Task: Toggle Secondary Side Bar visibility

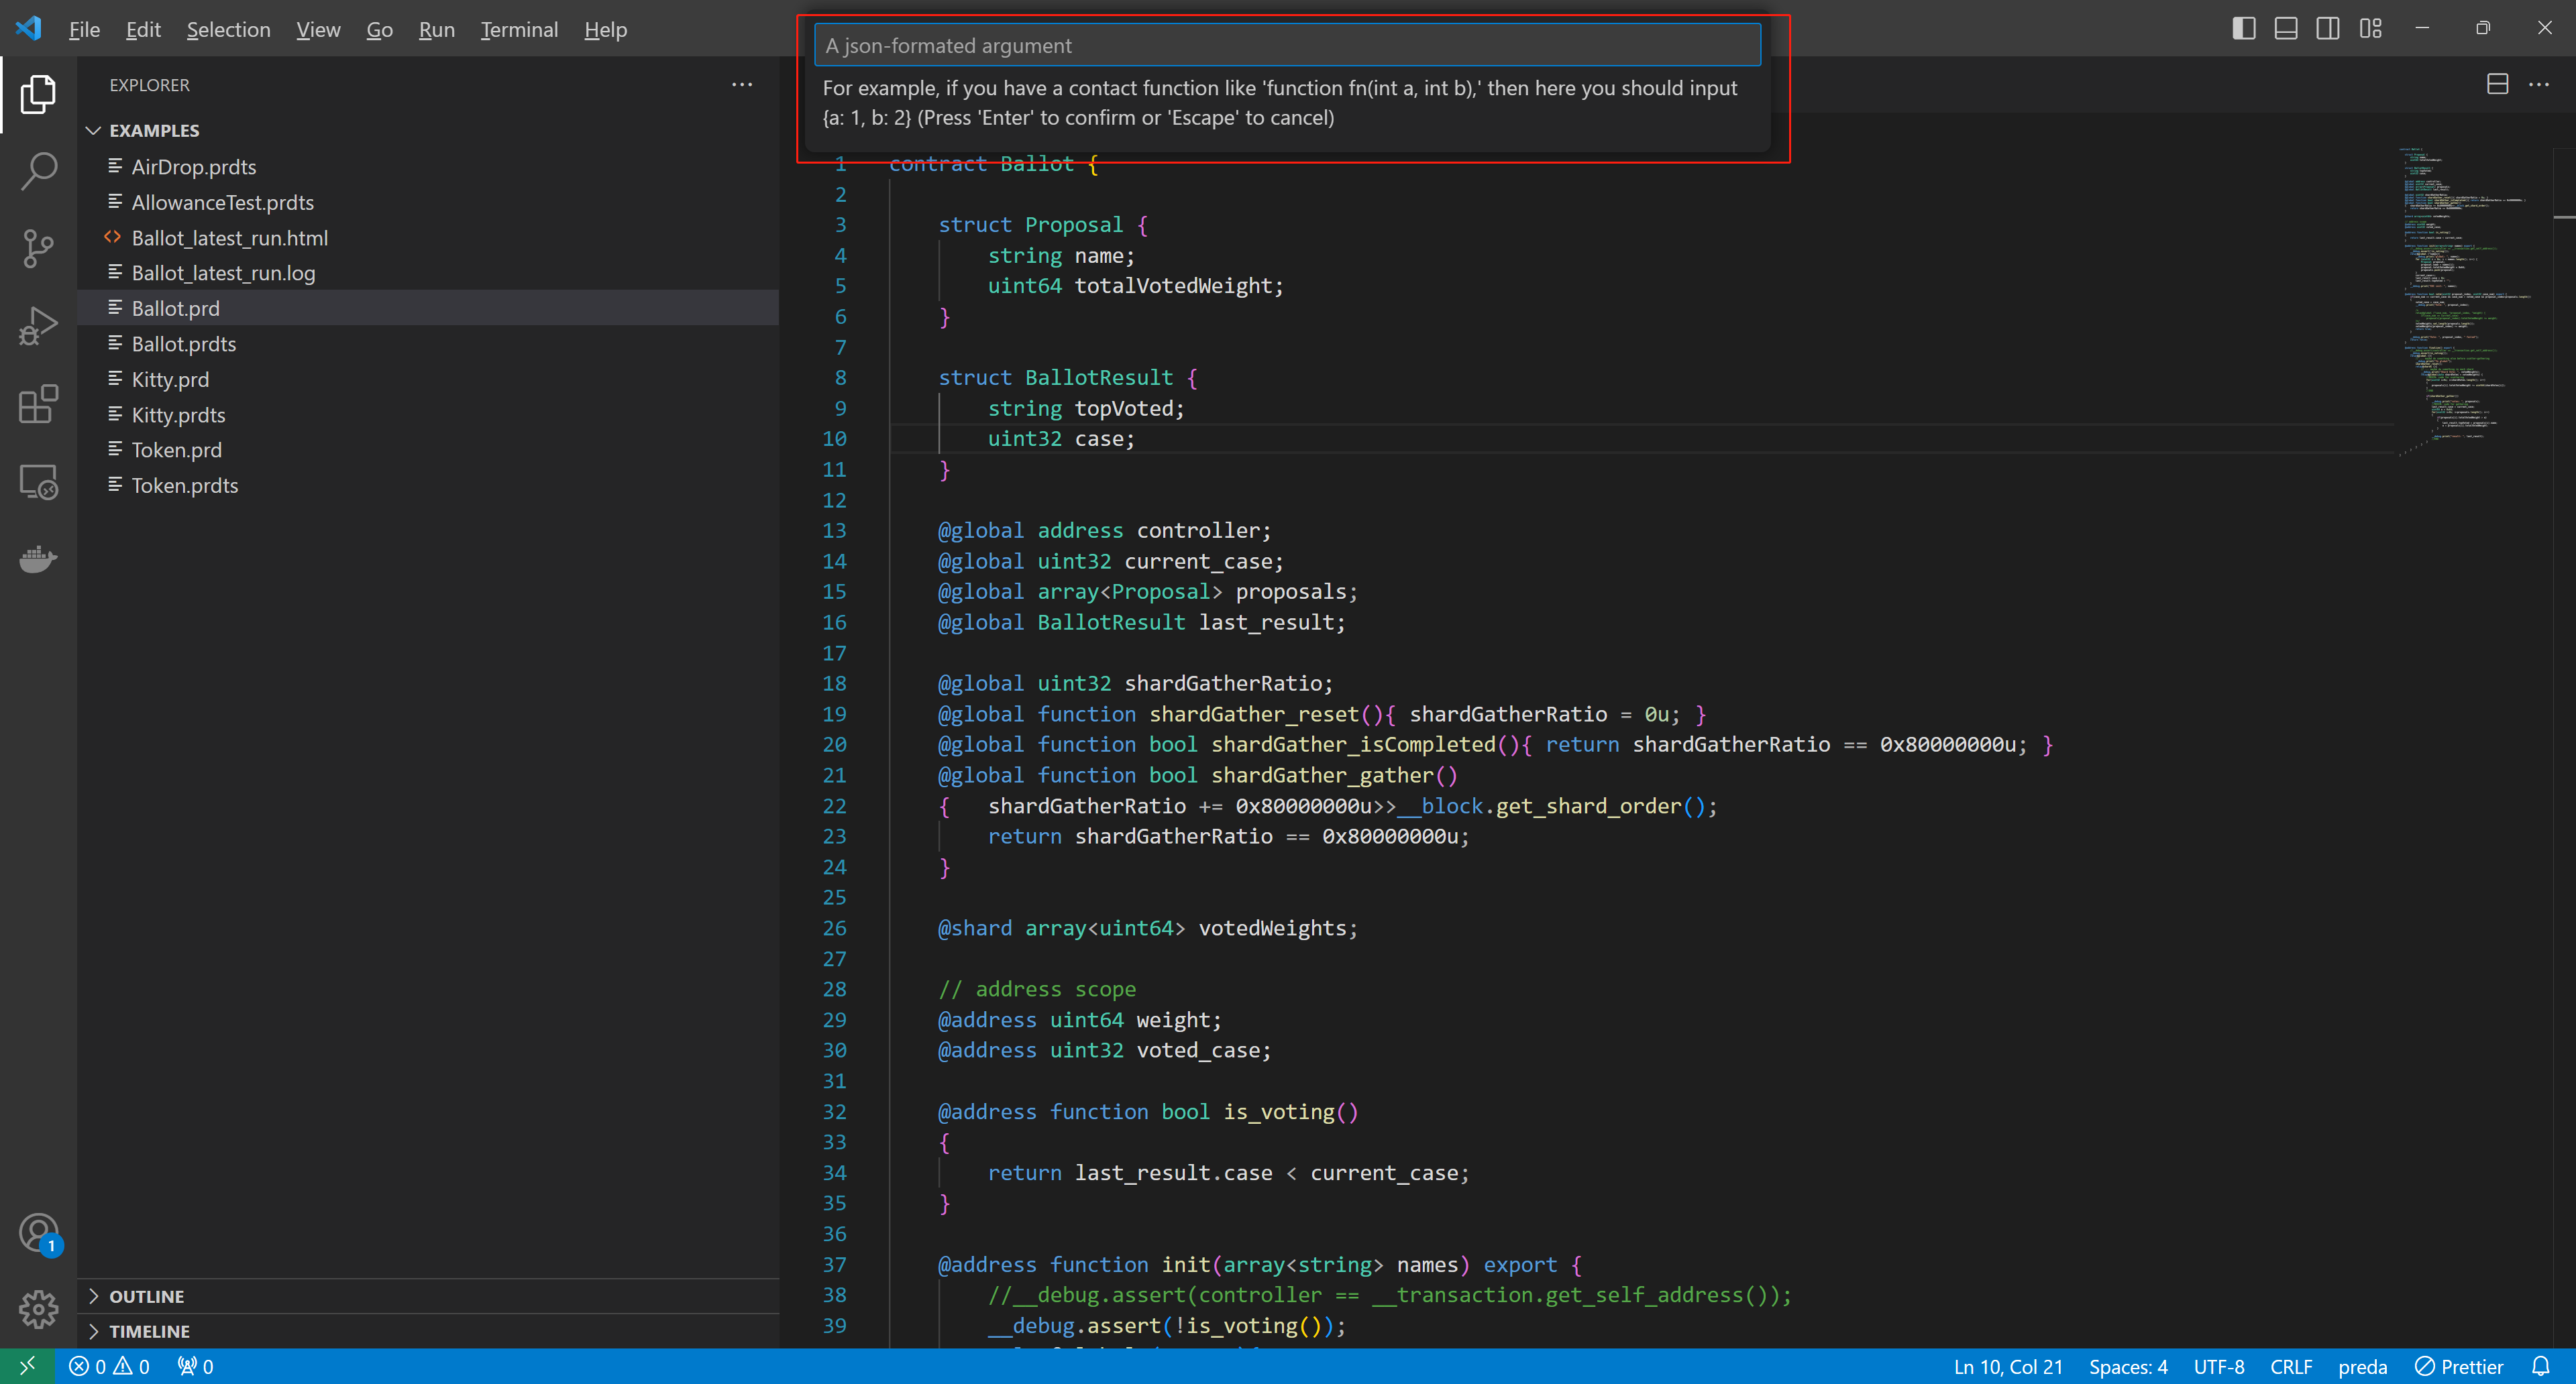Action: 2328,28
